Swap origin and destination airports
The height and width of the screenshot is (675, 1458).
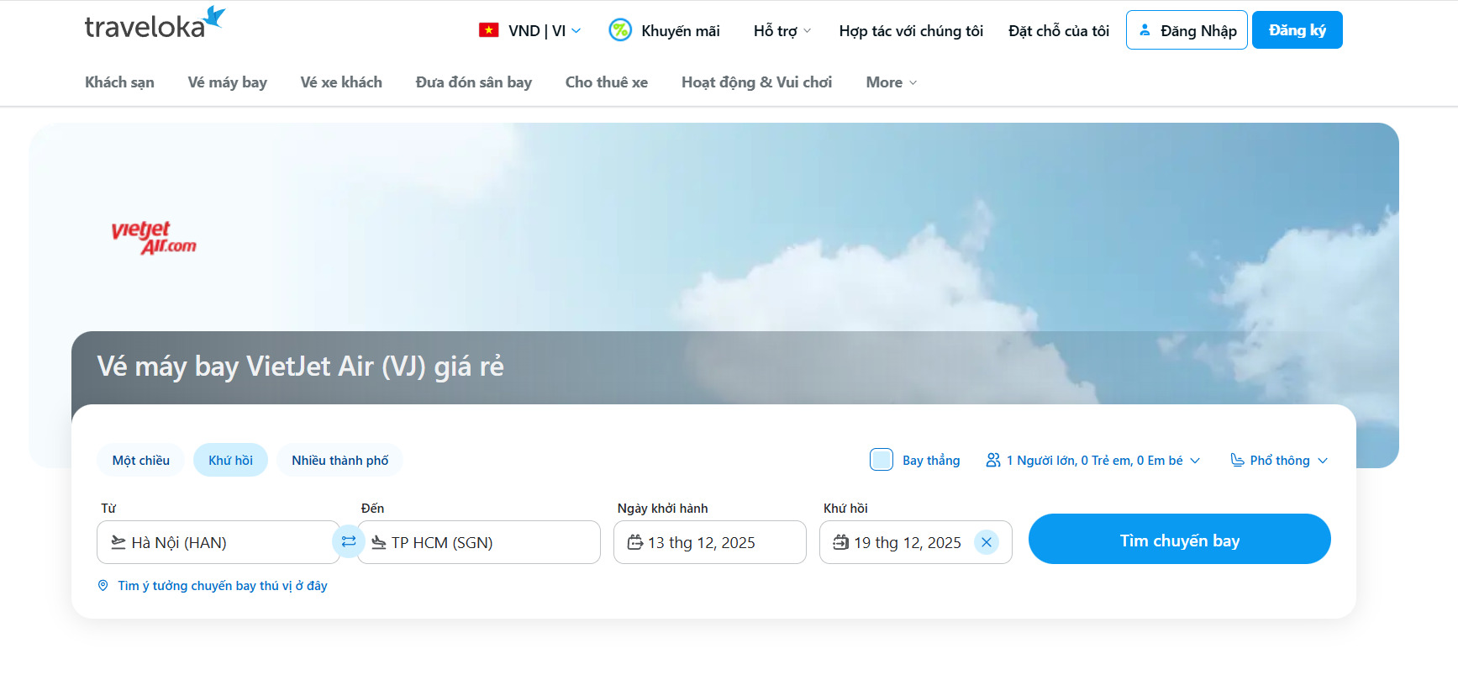[349, 541]
